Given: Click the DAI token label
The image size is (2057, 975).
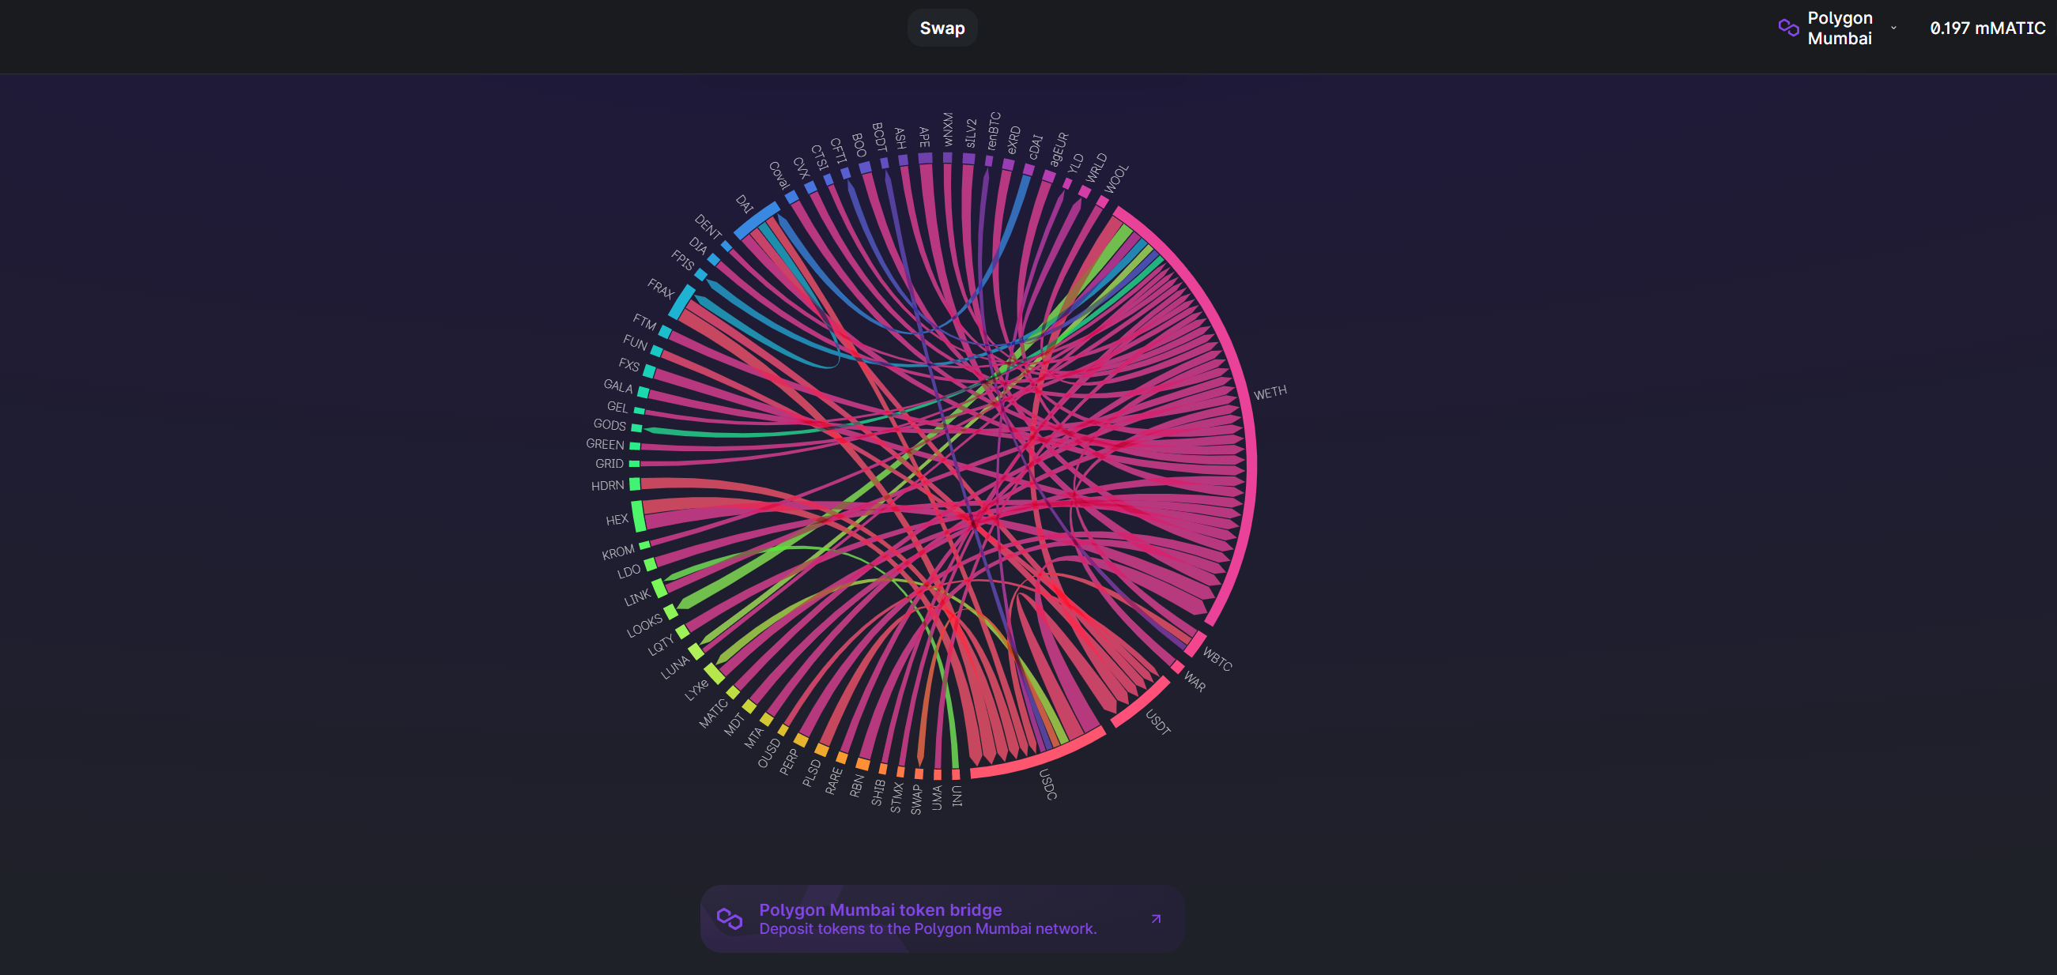Looking at the screenshot, I should coord(744,205).
